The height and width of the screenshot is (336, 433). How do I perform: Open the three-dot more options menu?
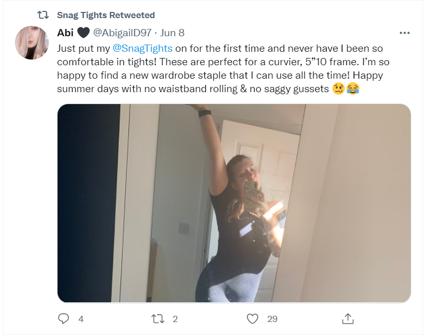pyautogui.click(x=404, y=33)
